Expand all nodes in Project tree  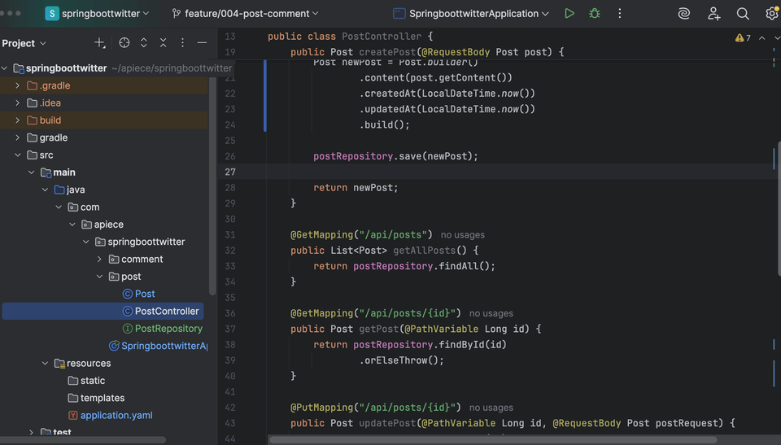pyautogui.click(x=144, y=43)
